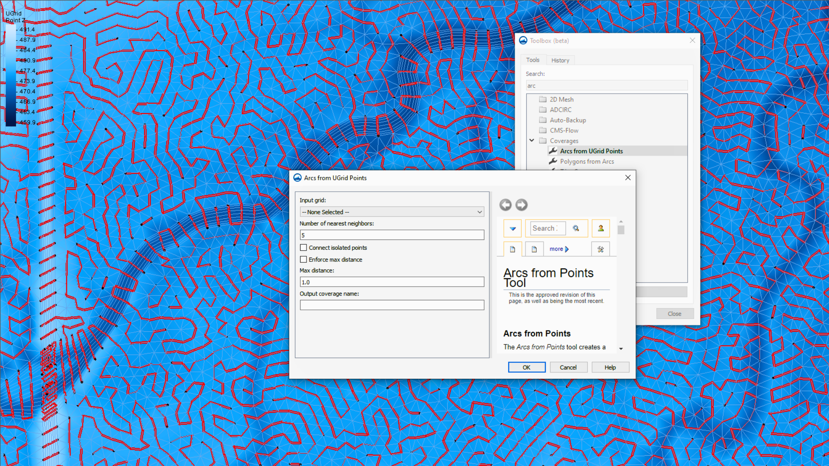The width and height of the screenshot is (829, 466).
Task: Click the Arcs from Points Tool heading
Action: coord(548,278)
